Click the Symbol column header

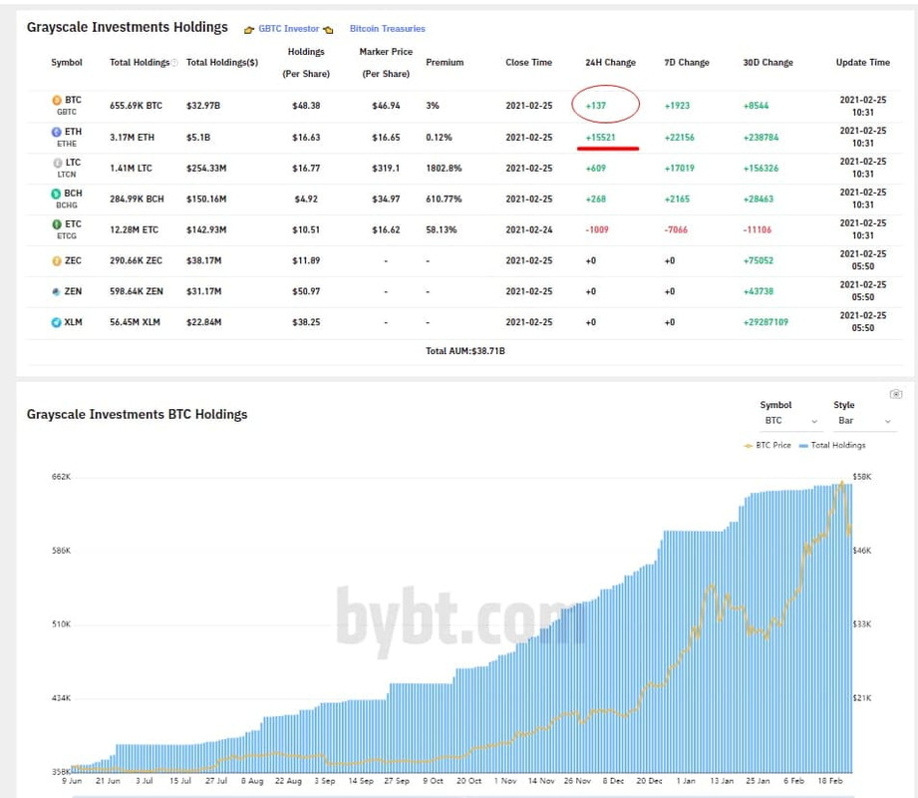pyautogui.click(x=67, y=62)
